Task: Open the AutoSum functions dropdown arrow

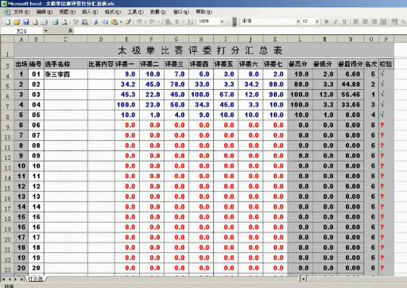Action: pyautogui.click(x=184, y=22)
